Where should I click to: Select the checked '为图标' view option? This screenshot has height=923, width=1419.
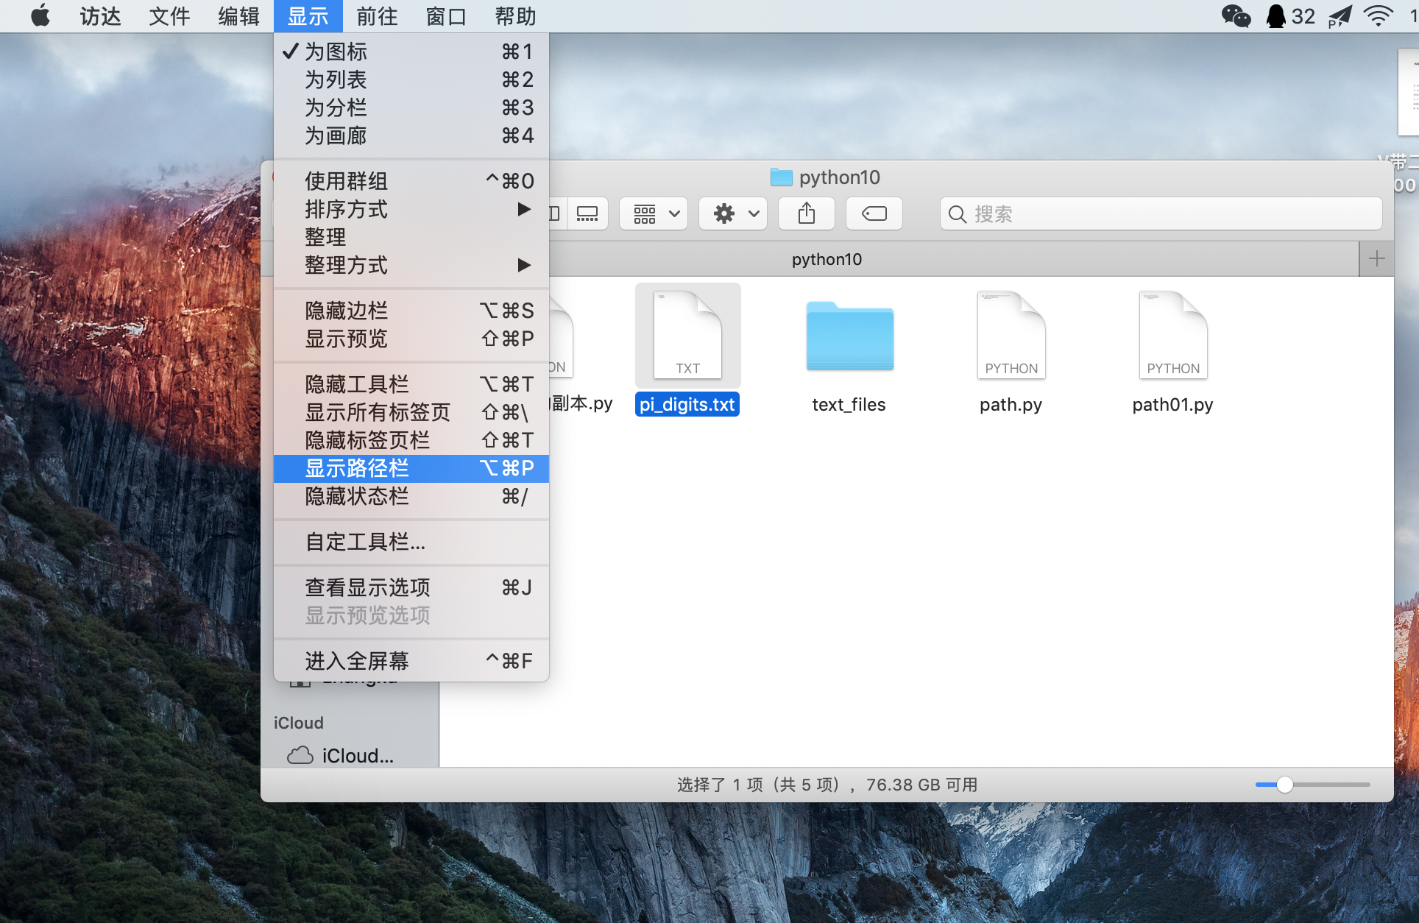point(336,52)
